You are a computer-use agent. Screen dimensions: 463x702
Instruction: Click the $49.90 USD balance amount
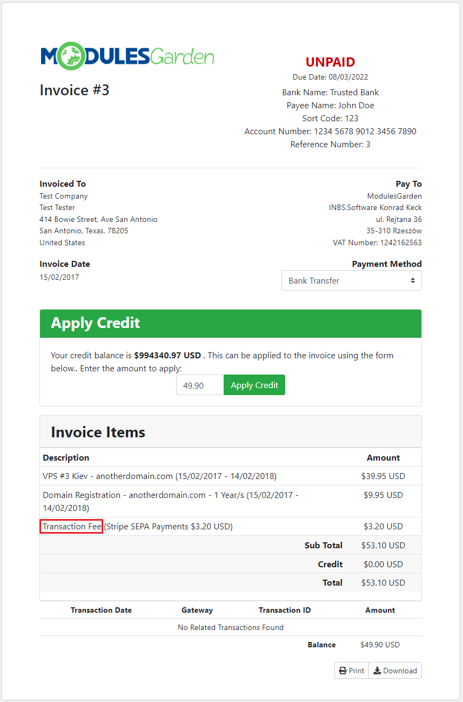[x=380, y=645]
